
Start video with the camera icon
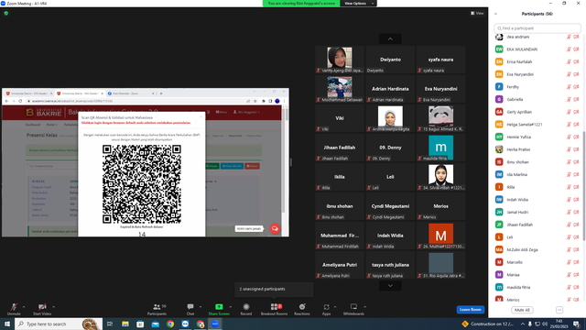(x=42, y=307)
